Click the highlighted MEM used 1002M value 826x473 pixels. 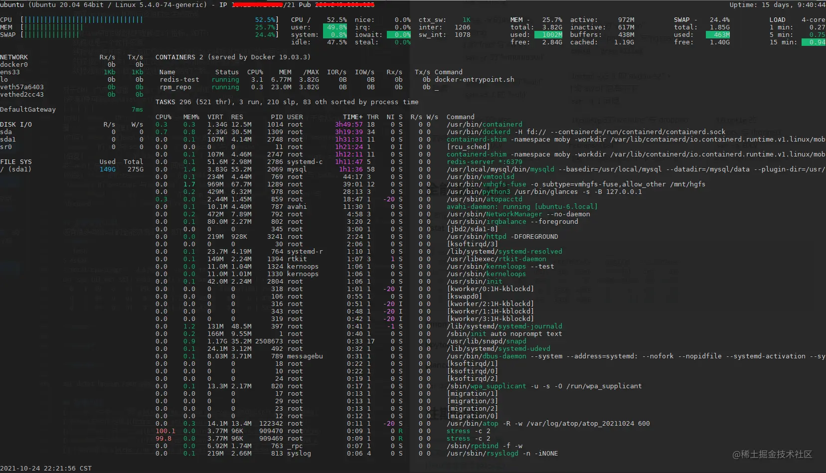click(548, 35)
